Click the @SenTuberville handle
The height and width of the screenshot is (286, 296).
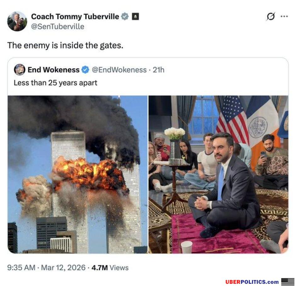pyautogui.click(x=57, y=27)
